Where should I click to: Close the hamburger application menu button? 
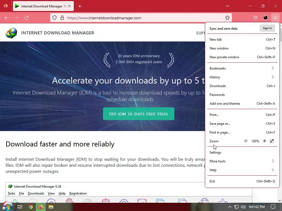click(275, 18)
